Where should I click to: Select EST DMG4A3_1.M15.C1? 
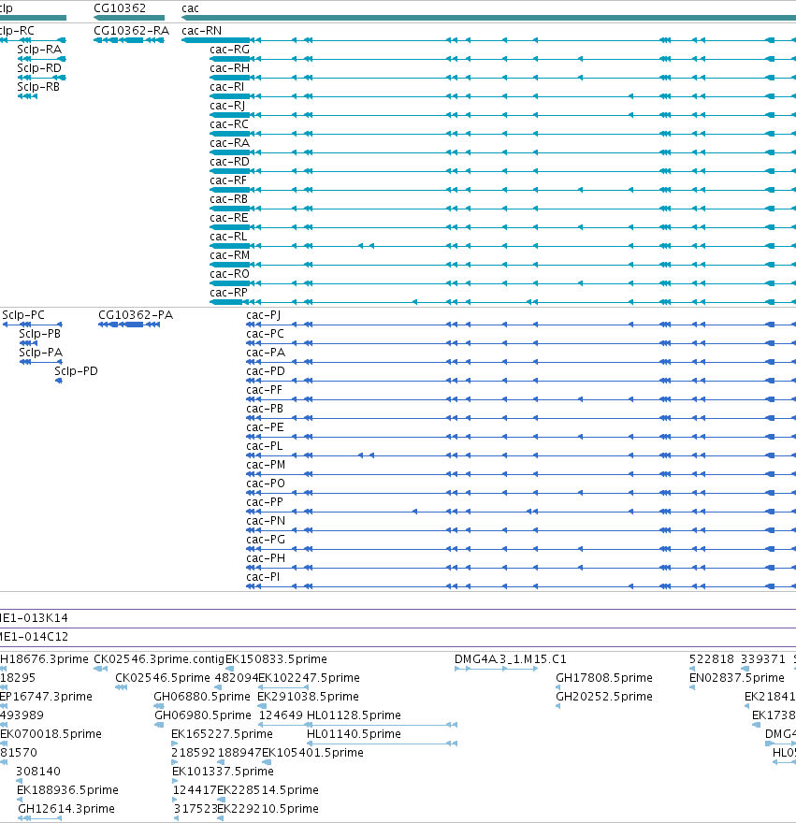pos(511,658)
